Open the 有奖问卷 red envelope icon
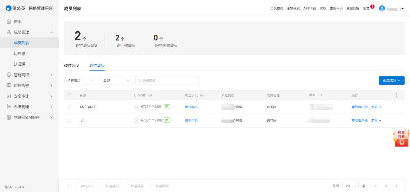410x192 pixels. pos(401,138)
